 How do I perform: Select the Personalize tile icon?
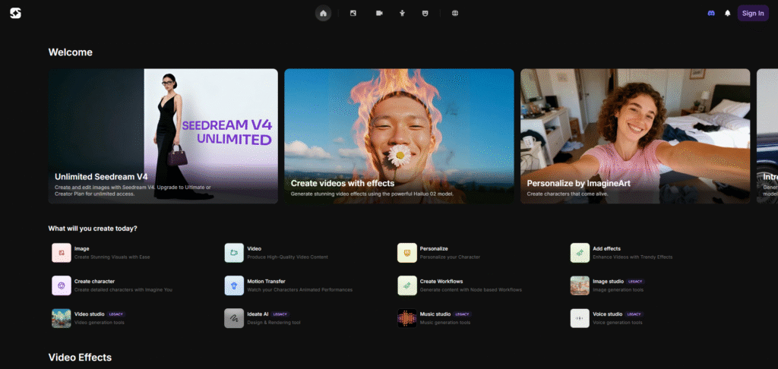pyautogui.click(x=407, y=252)
